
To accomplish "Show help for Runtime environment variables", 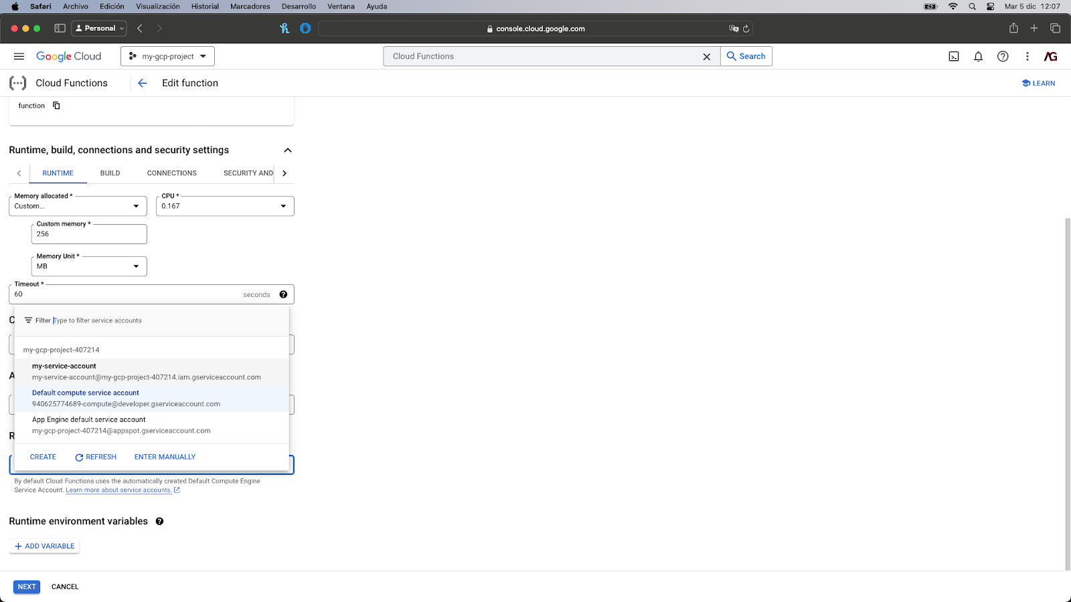I will 159,522.
